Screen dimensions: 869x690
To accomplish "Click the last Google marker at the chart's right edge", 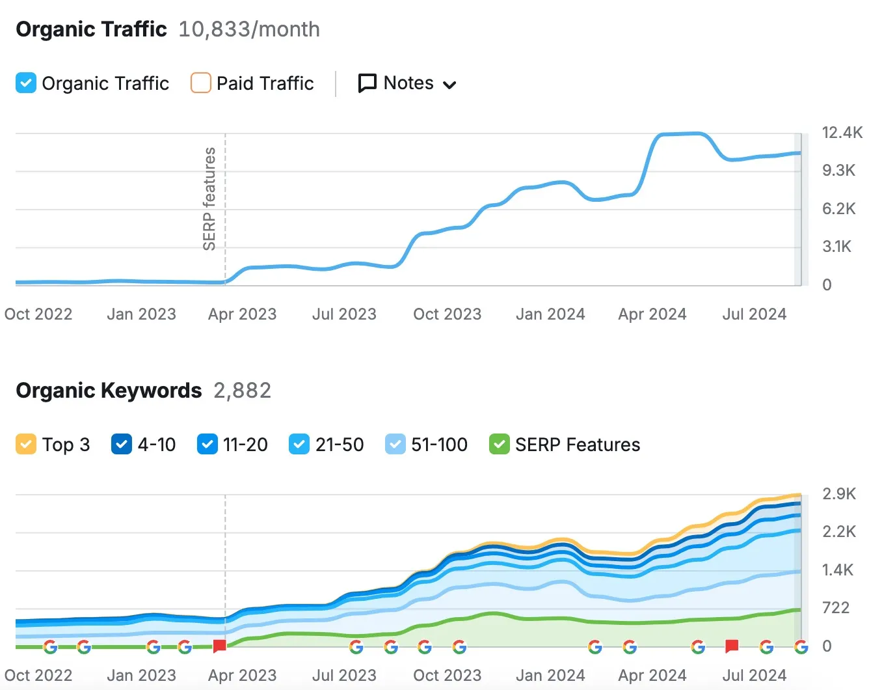I will (x=801, y=647).
